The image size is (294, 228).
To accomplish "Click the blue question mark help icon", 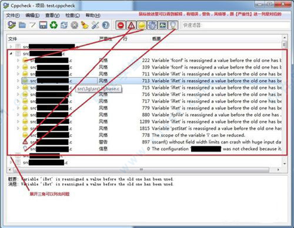I will [x=106, y=25].
